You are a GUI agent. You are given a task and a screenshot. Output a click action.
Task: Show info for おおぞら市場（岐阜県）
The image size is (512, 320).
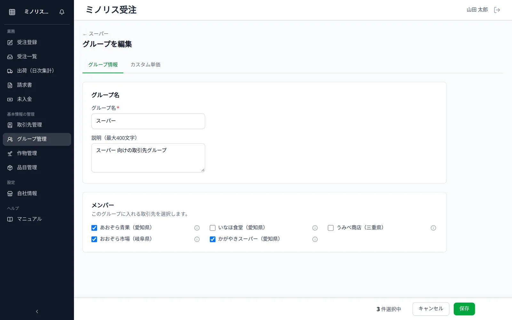pyautogui.click(x=197, y=239)
